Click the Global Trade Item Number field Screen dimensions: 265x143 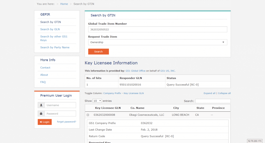pyautogui.click(x=157, y=30)
